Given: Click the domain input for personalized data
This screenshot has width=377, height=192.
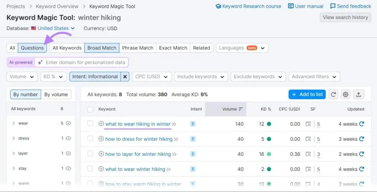Looking at the screenshot, I should click(x=85, y=62).
